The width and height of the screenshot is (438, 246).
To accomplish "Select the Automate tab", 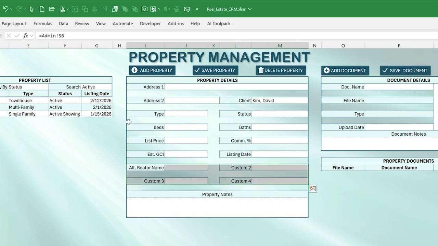I will (x=123, y=24).
